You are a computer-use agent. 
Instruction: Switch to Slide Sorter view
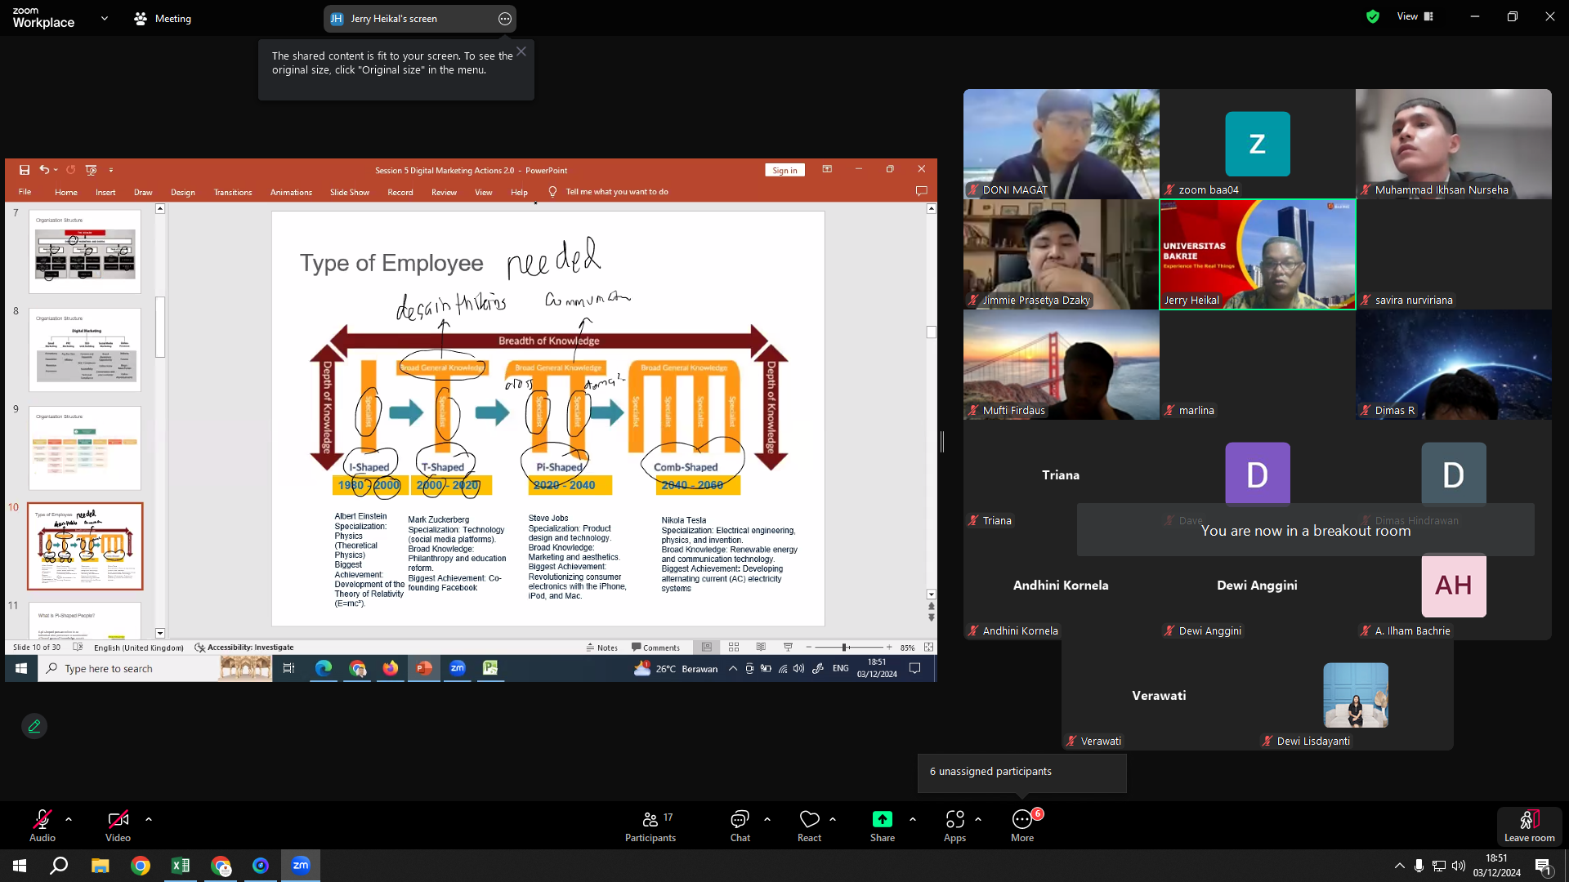734,647
